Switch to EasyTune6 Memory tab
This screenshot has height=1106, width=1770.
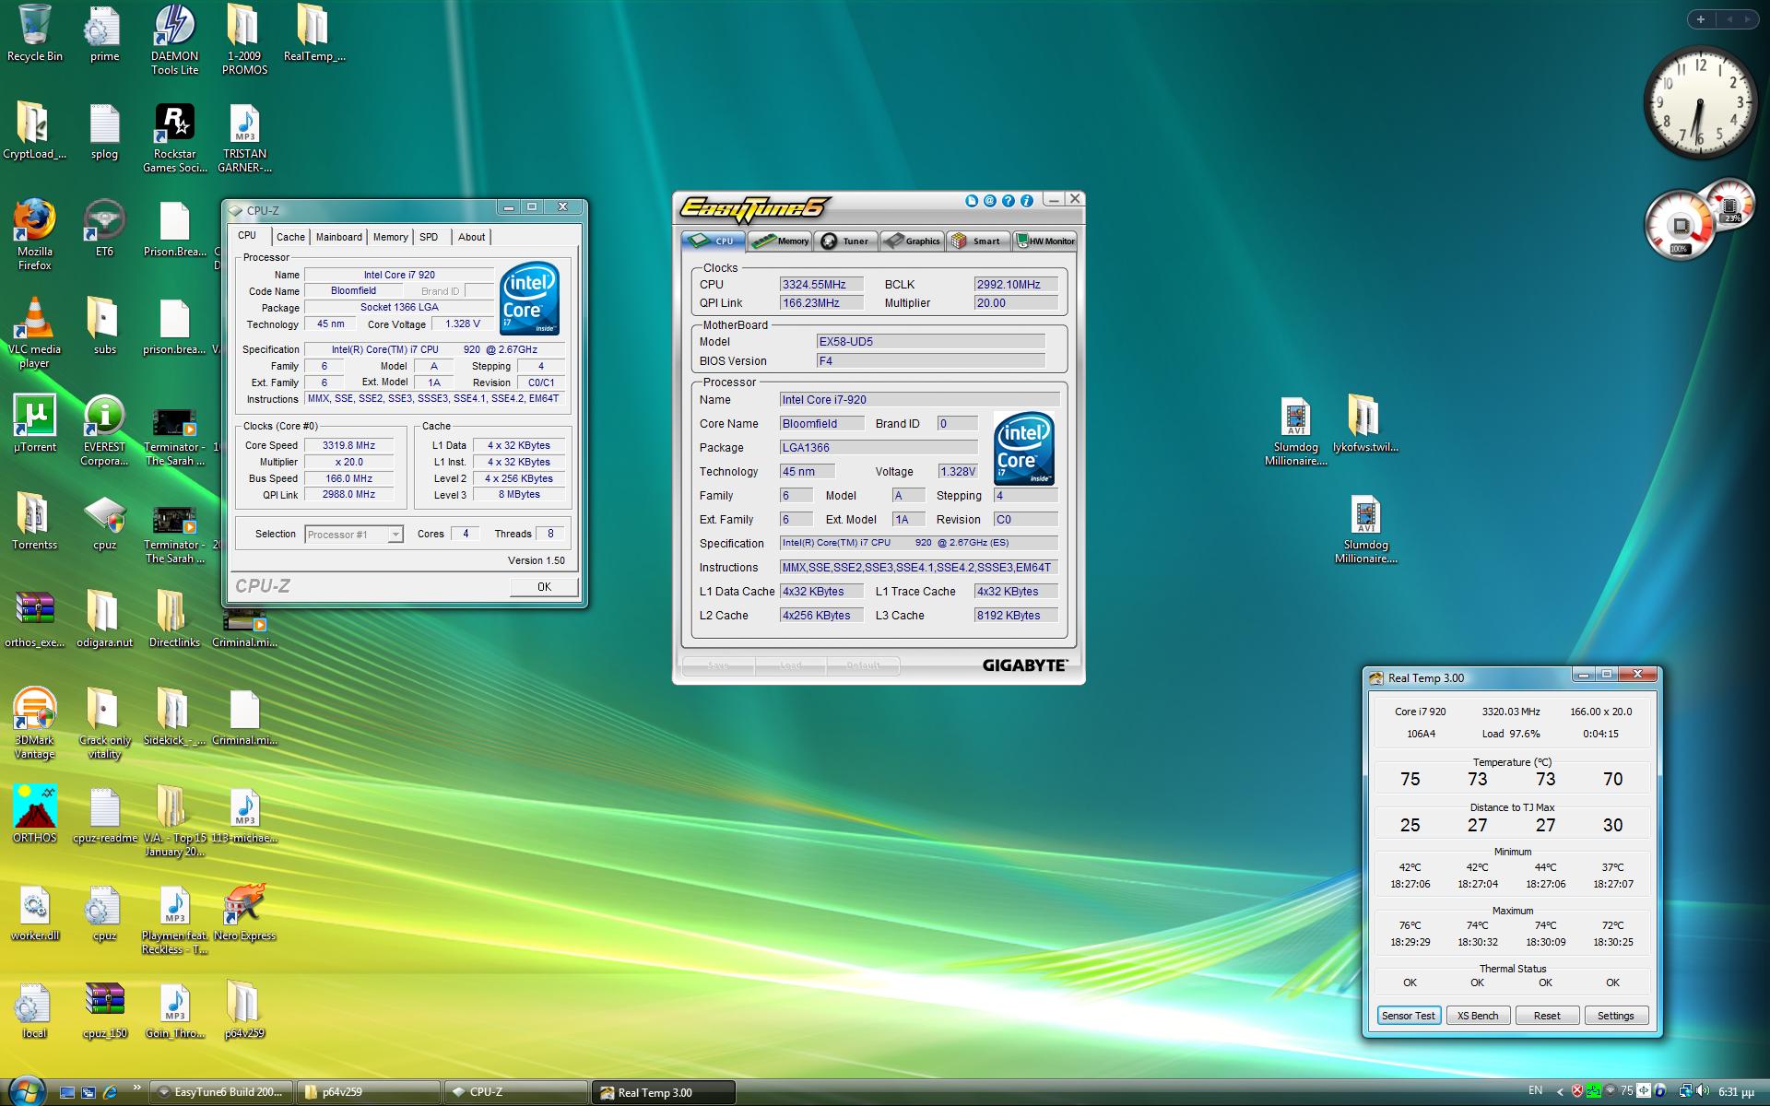(x=780, y=241)
